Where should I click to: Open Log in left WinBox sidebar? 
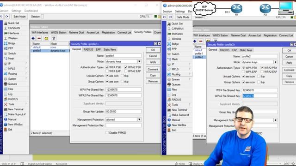click(10, 94)
